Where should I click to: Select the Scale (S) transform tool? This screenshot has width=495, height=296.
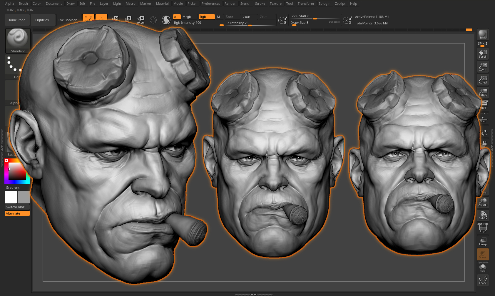coord(128,19)
